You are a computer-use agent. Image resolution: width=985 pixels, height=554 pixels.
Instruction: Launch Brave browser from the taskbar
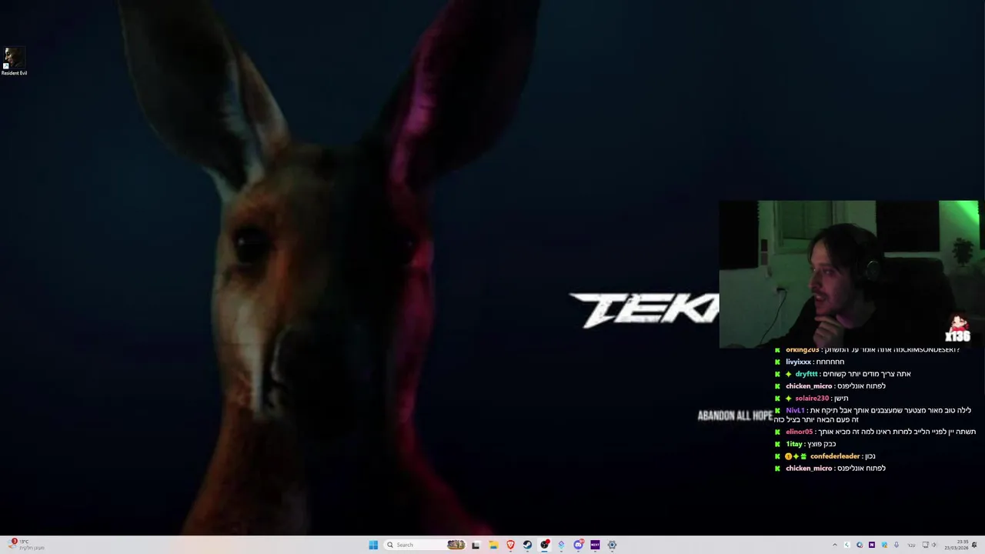tap(510, 545)
